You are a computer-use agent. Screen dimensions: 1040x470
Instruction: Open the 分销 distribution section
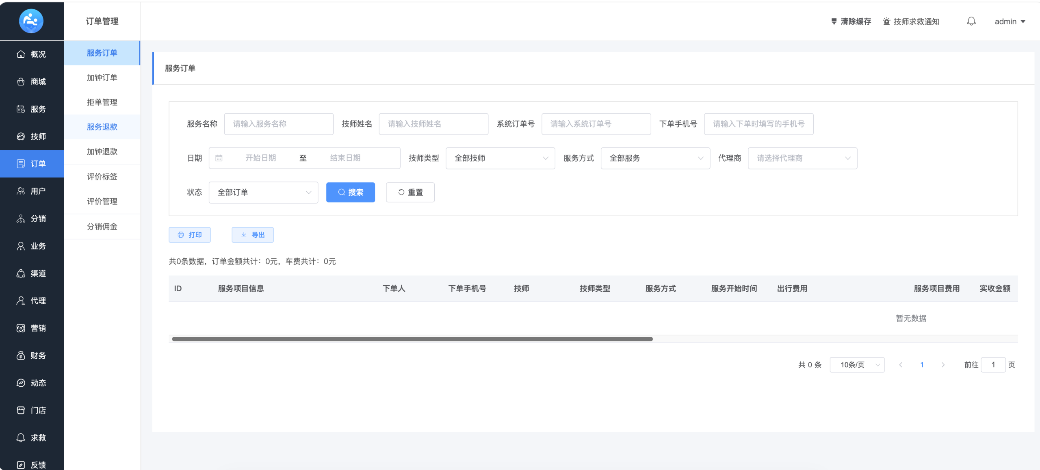(32, 219)
